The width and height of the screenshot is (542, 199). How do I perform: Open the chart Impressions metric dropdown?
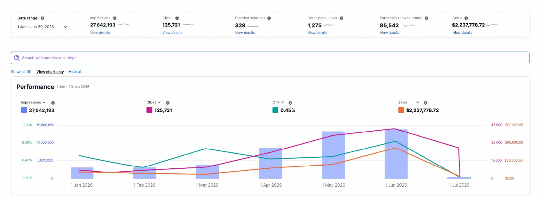pos(33,102)
